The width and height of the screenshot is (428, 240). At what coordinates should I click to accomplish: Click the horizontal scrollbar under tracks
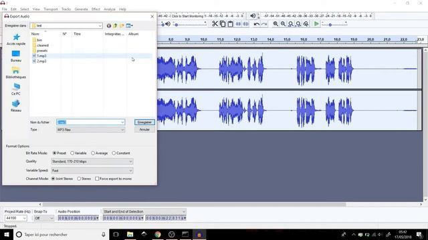pos(194,205)
